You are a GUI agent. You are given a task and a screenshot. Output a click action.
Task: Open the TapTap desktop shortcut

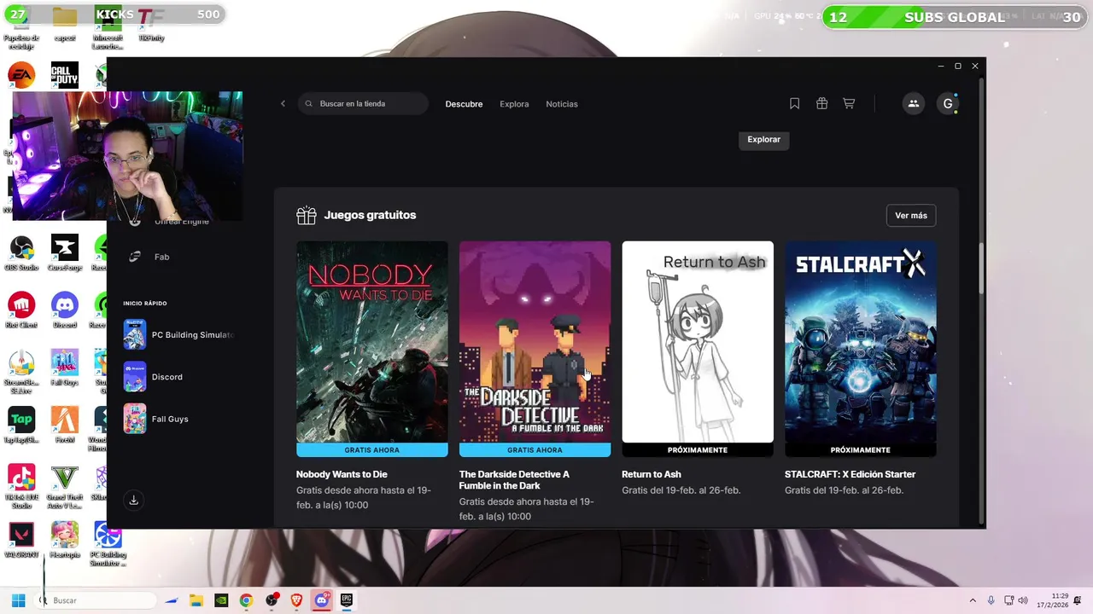21,425
